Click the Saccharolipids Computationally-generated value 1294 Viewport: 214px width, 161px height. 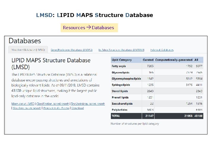click(189, 104)
